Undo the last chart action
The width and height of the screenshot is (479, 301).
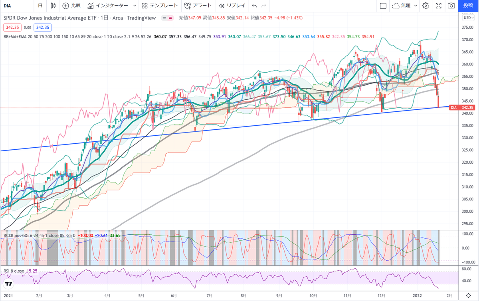point(255,6)
